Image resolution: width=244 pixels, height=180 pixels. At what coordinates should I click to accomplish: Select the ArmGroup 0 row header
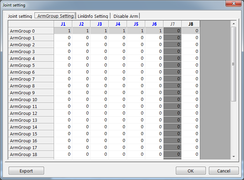(x=31, y=31)
